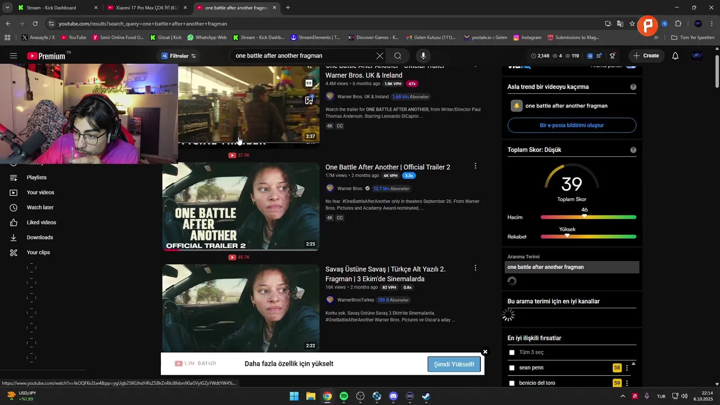This screenshot has width=720, height=405.
Task: Start voice search with the microphone icon
Action: (x=423, y=56)
